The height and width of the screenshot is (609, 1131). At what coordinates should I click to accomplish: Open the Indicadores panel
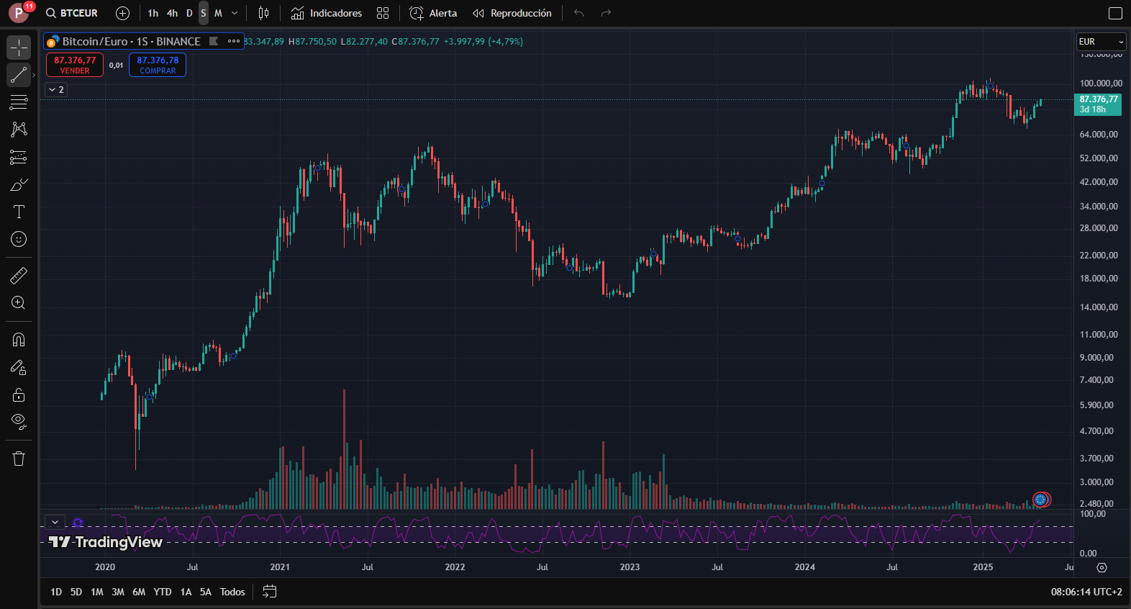point(327,13)
